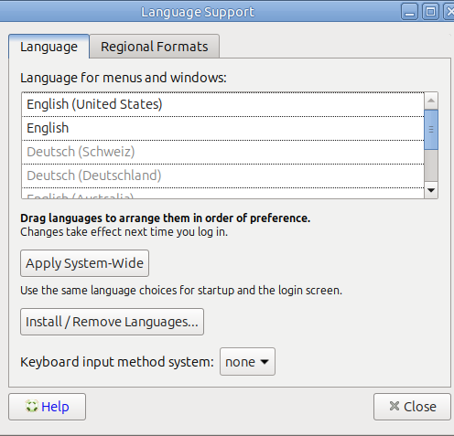Click the Apply System-Wide button
Viewport: 454px width, 436px height.
click(84, 263)
